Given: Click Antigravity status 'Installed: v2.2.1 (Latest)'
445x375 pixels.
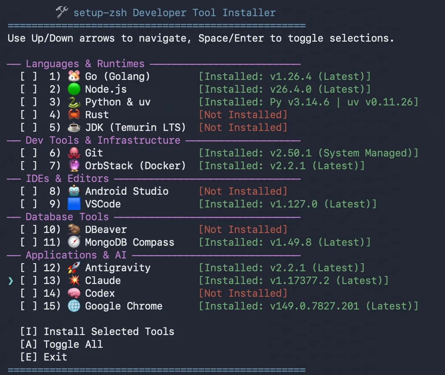Looking at the screenshot, I should point(282,268).
